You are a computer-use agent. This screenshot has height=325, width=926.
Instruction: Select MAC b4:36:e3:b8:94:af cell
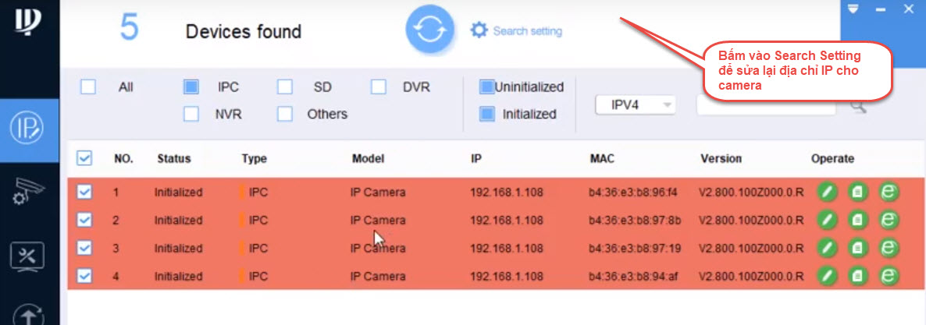[x=632, y=276]
